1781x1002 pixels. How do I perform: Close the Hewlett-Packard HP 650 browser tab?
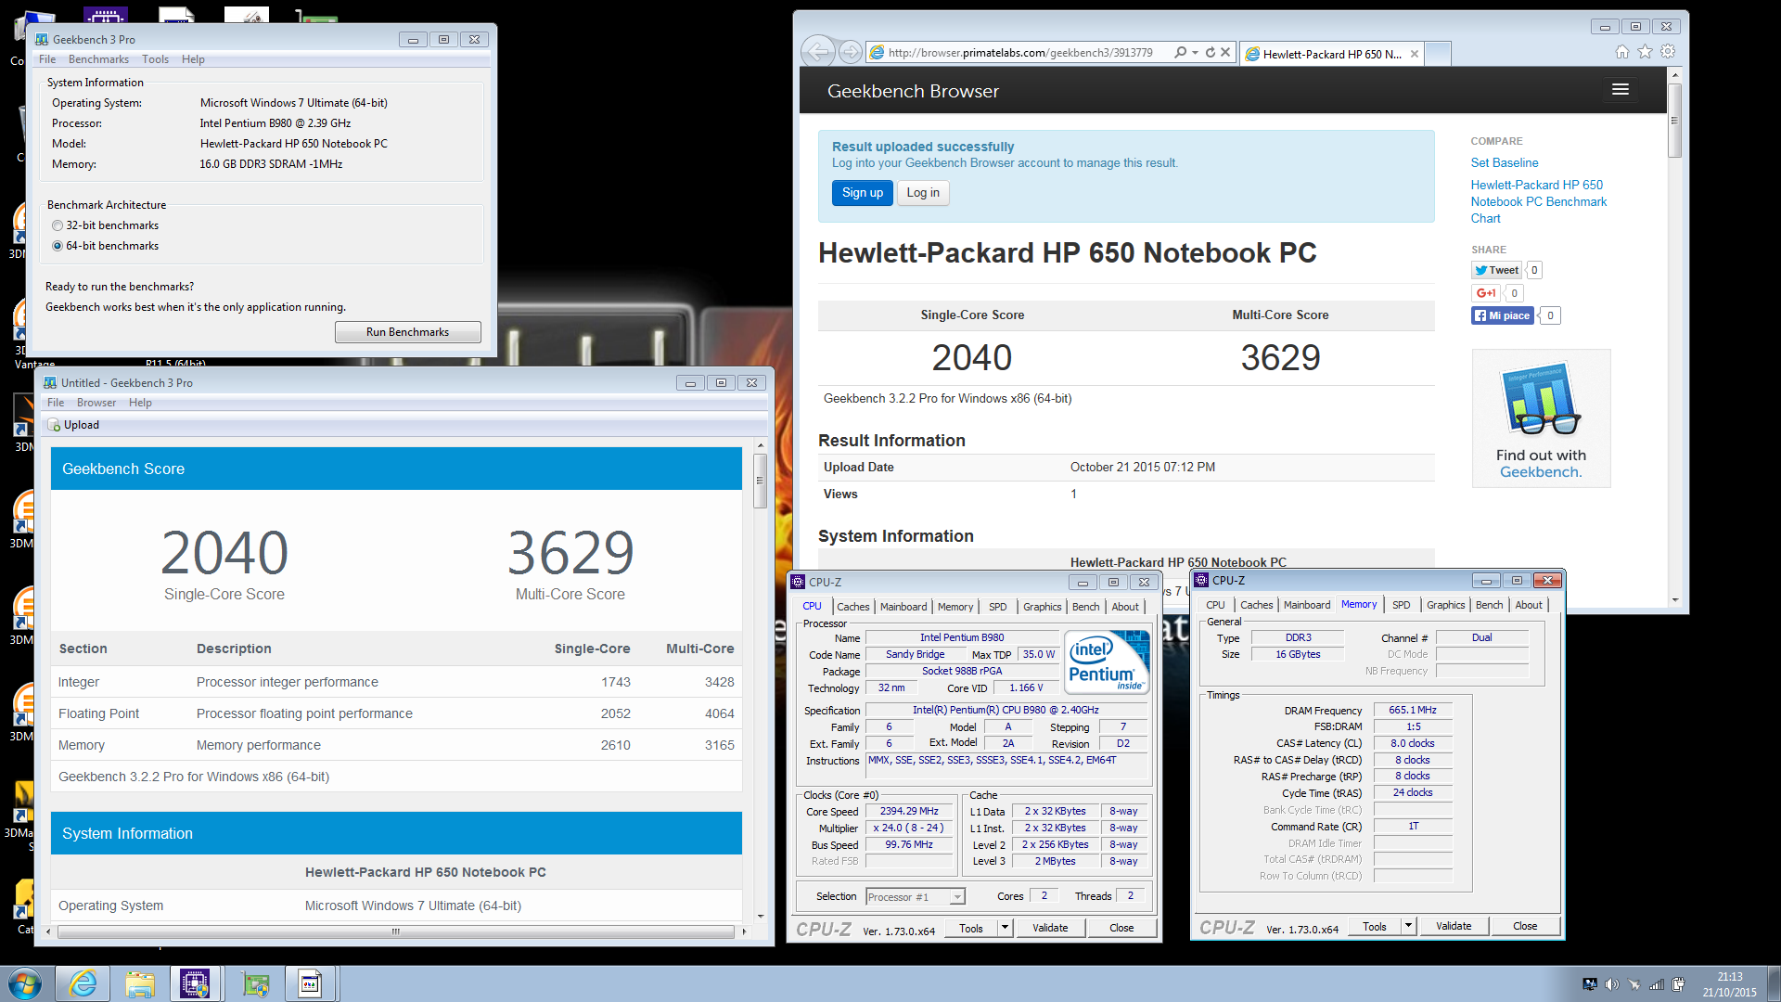(x=1414, y=54)
